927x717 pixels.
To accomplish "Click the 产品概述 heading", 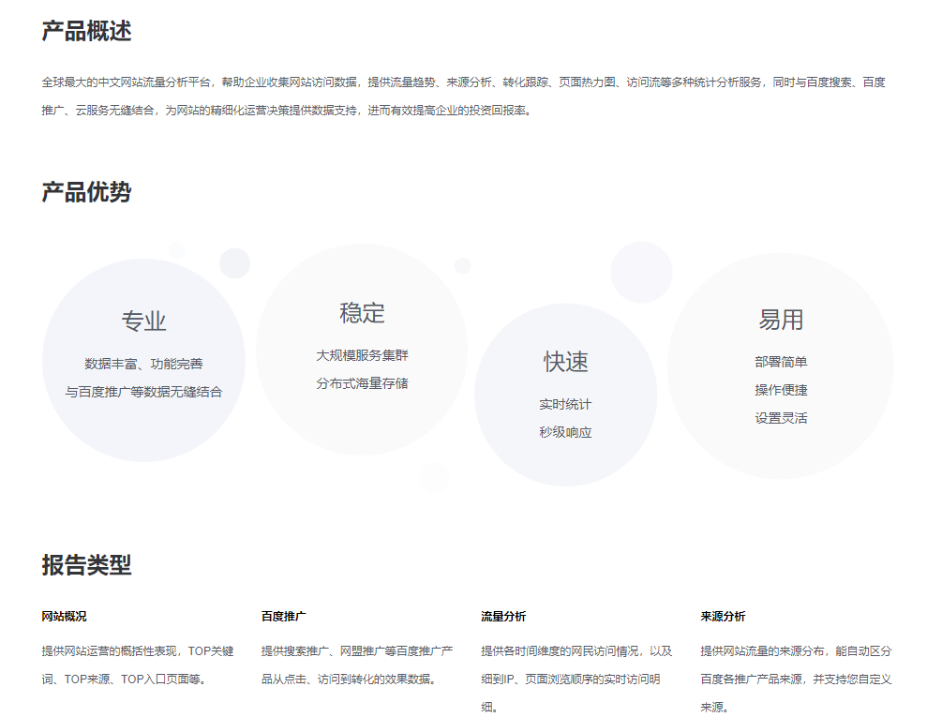I will coord(86,31).
